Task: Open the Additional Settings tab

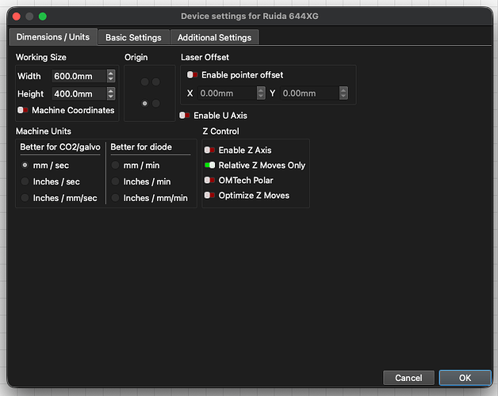Action: pos(214,37)
